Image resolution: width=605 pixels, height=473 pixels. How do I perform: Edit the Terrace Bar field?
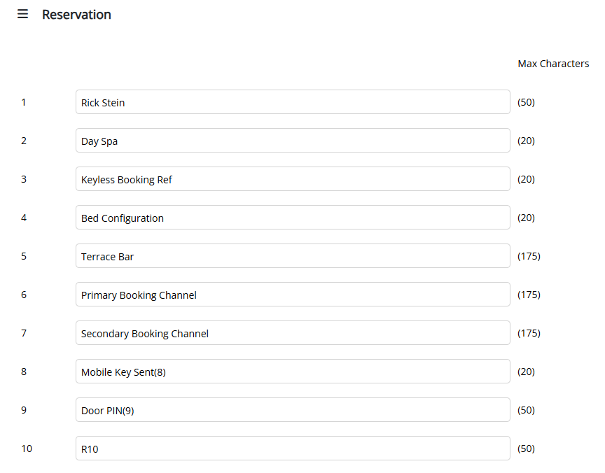[x=293, y=256]
